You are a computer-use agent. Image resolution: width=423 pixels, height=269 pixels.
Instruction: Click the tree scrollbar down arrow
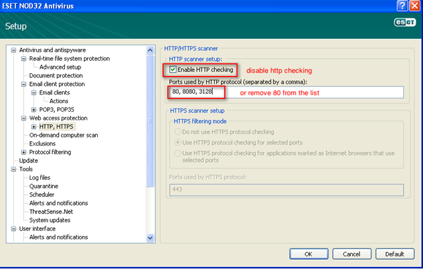tap(150, 238)
